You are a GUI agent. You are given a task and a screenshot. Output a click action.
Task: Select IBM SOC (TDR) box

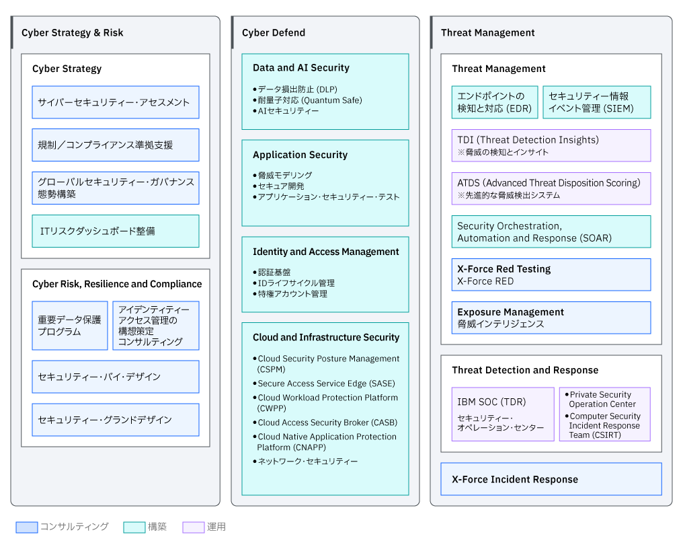503,414
